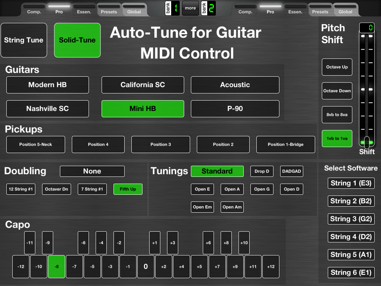This screenshot has width=381, height=286.
Task: Toggle the Mini HB guitar
Action: coord(143,109)
